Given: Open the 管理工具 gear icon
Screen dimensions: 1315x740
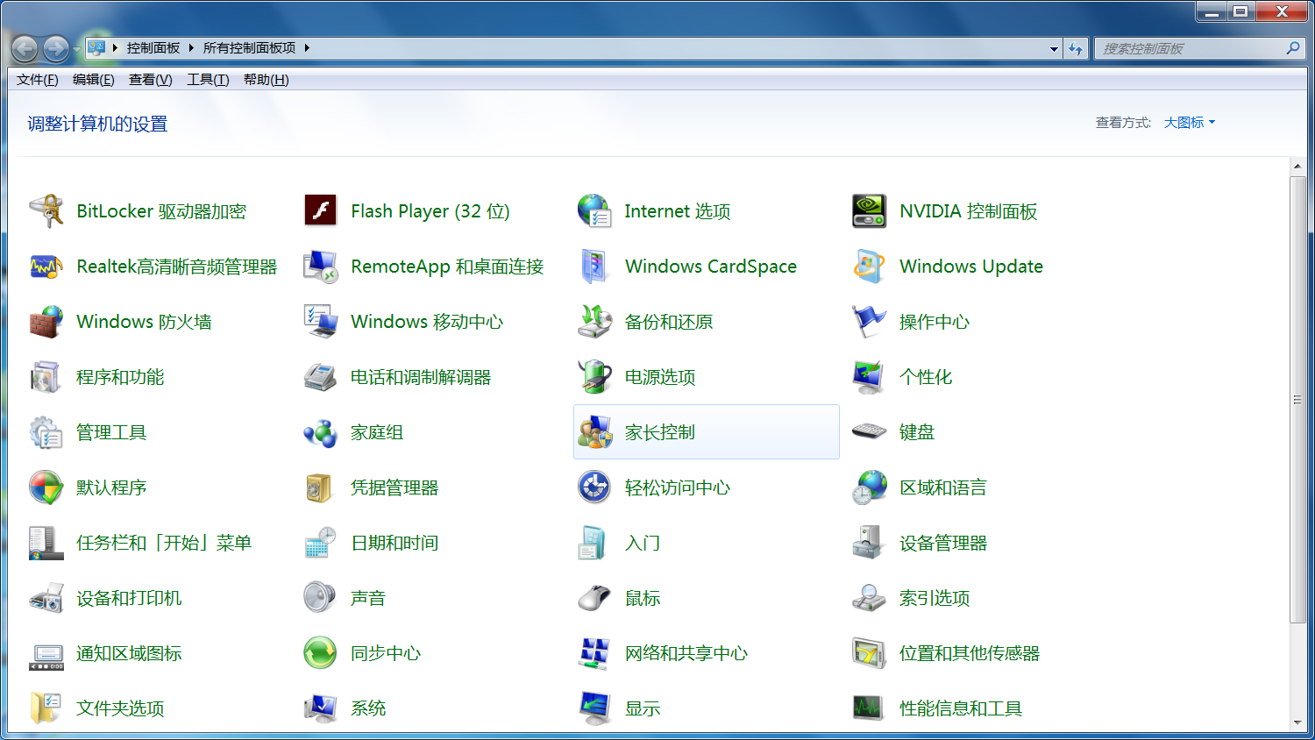Looking at the screenshot, I should coord(46,432).
